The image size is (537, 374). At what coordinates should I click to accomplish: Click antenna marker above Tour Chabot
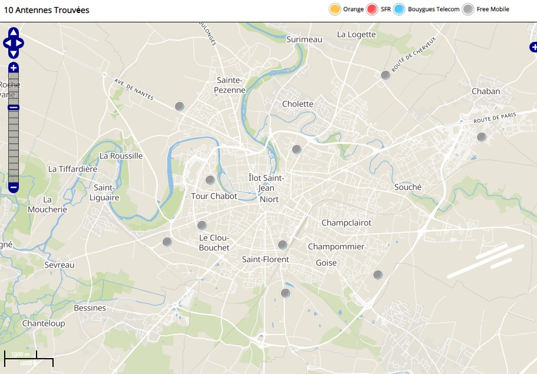click(x=210, y=180)
